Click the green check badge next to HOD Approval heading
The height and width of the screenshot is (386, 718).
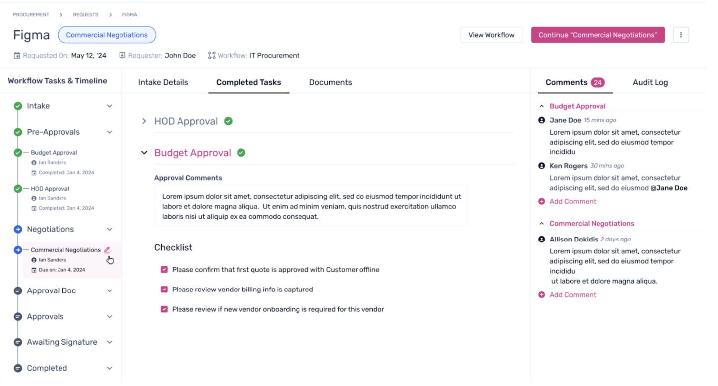[x=228, y=121]
